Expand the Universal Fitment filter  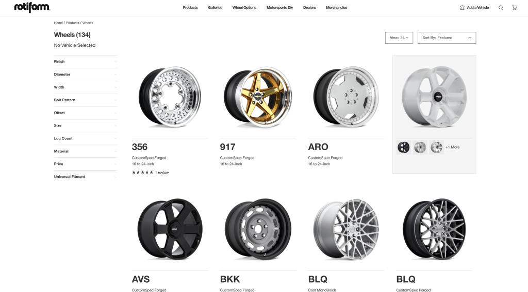86,176
